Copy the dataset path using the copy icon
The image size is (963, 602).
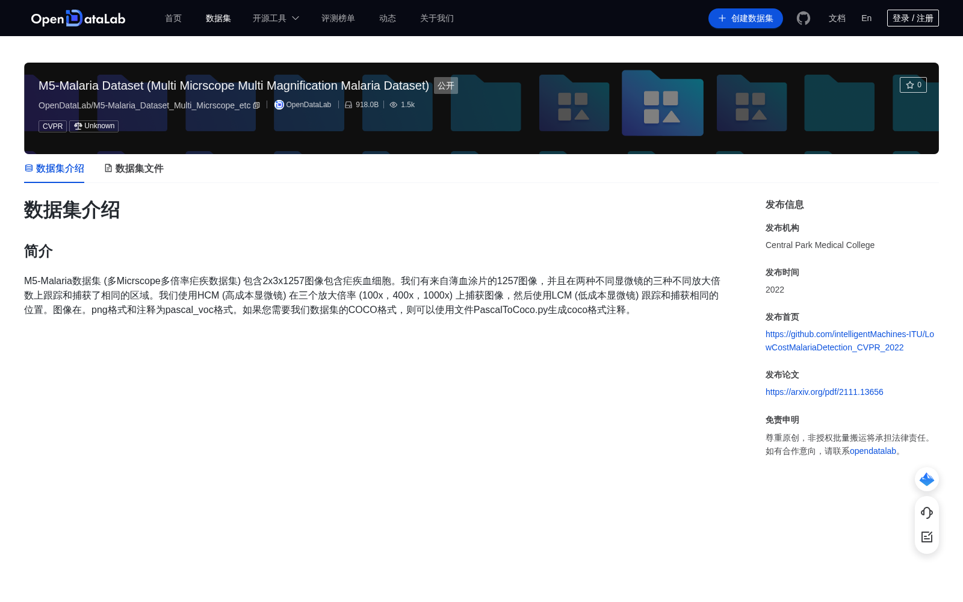256,105
